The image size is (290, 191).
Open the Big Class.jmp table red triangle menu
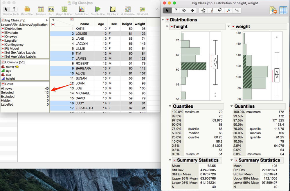tap(3, 20)
